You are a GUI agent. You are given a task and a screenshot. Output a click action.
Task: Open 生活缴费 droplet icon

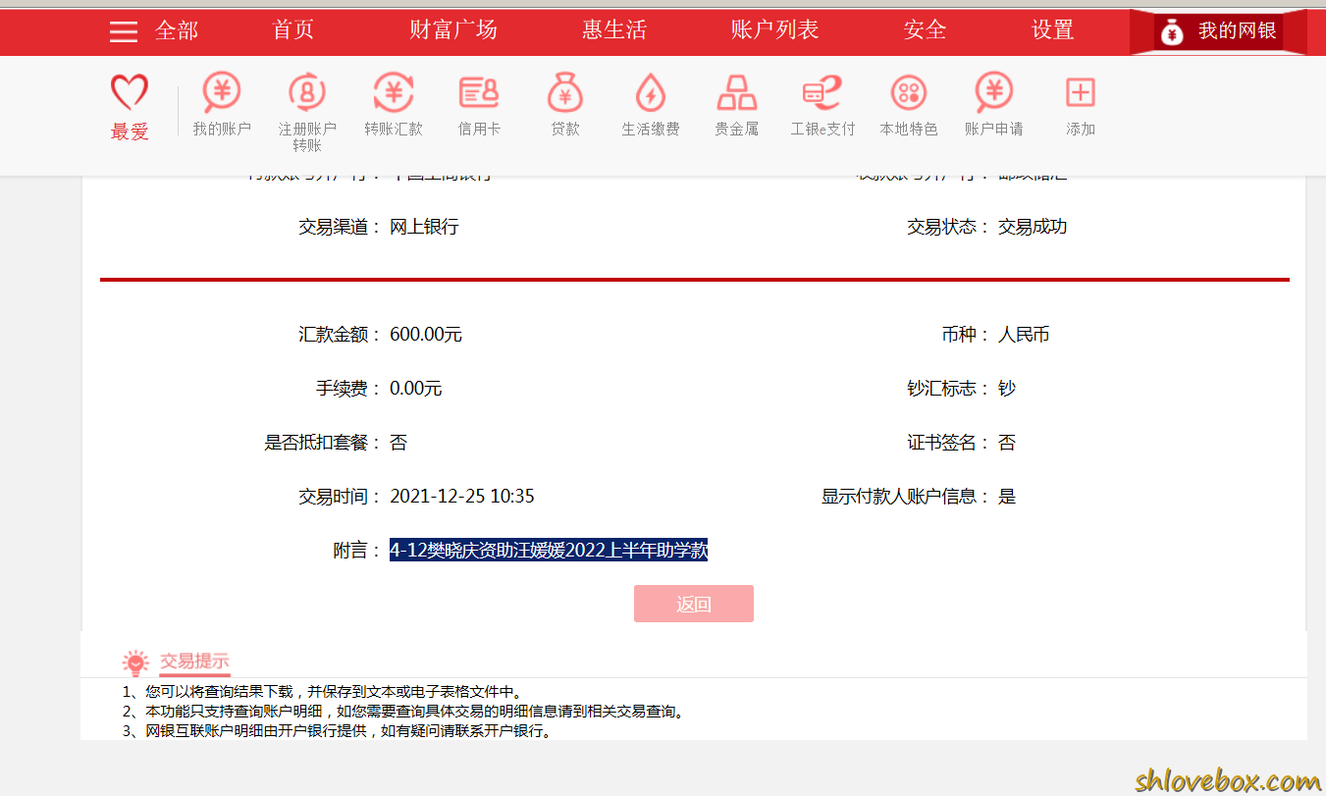click(651, 93)
